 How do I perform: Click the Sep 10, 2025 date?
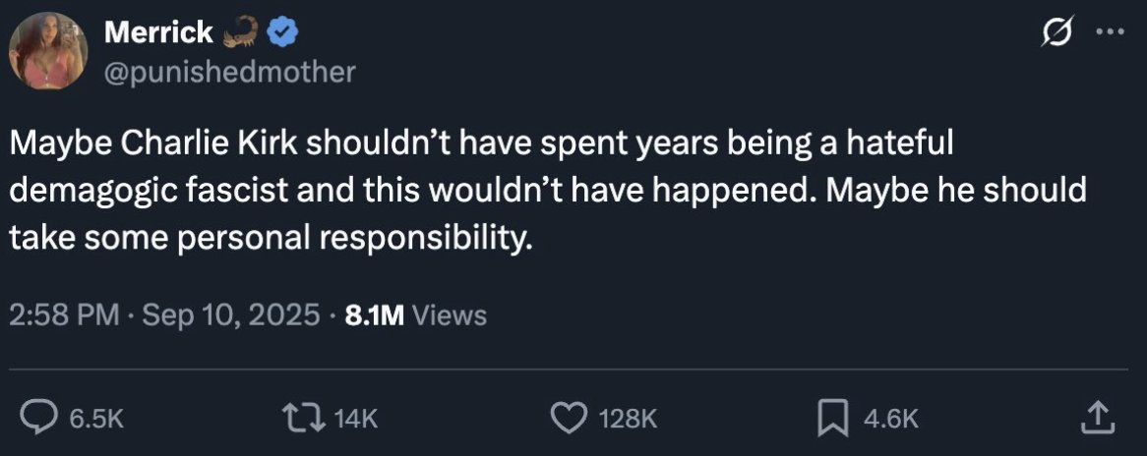[231, 314]
